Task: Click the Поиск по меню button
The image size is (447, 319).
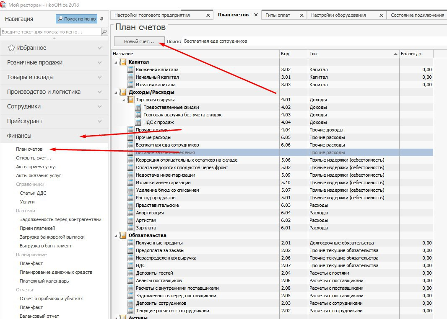Action: tap(77, 19)
